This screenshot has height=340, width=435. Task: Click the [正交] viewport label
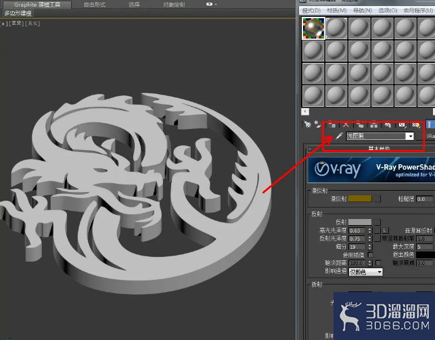pos(16,24)
